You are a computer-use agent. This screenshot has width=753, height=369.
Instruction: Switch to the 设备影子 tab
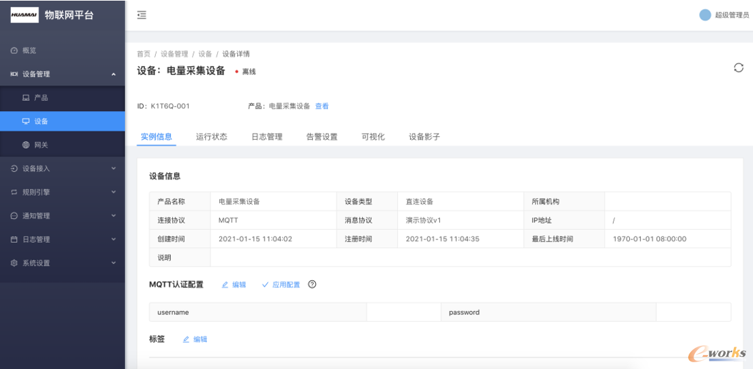click(x=424, y=136)
